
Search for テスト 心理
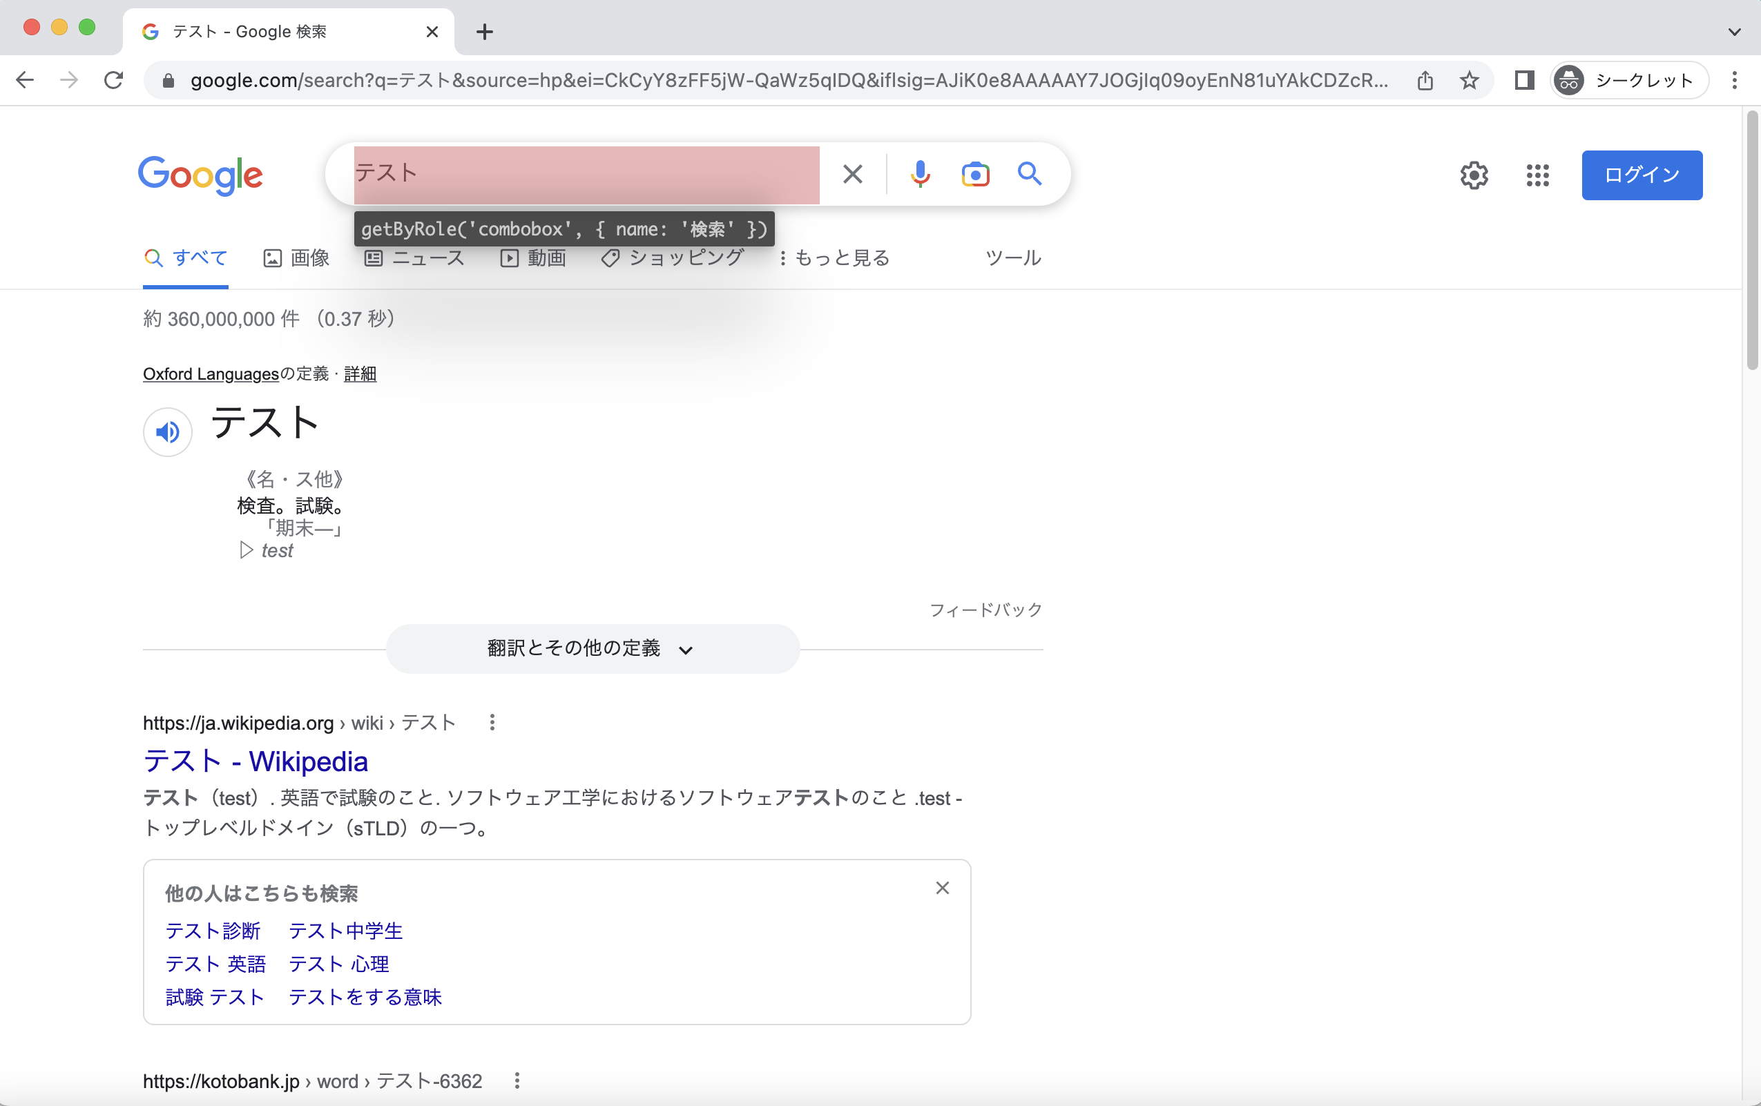pos(339,964)
